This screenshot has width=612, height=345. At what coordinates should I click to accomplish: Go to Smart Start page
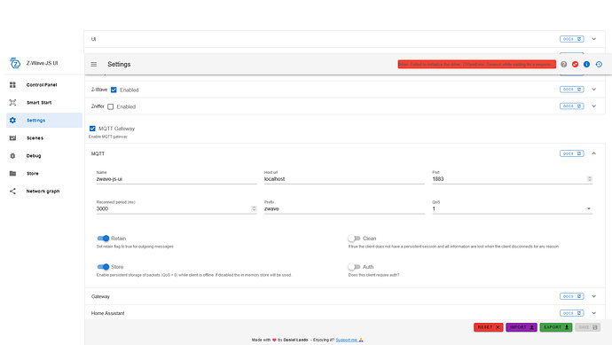point(44,102)
